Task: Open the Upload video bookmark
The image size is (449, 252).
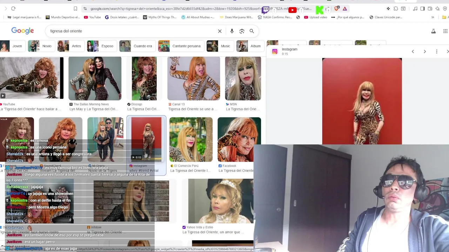Action: point(316,17)
